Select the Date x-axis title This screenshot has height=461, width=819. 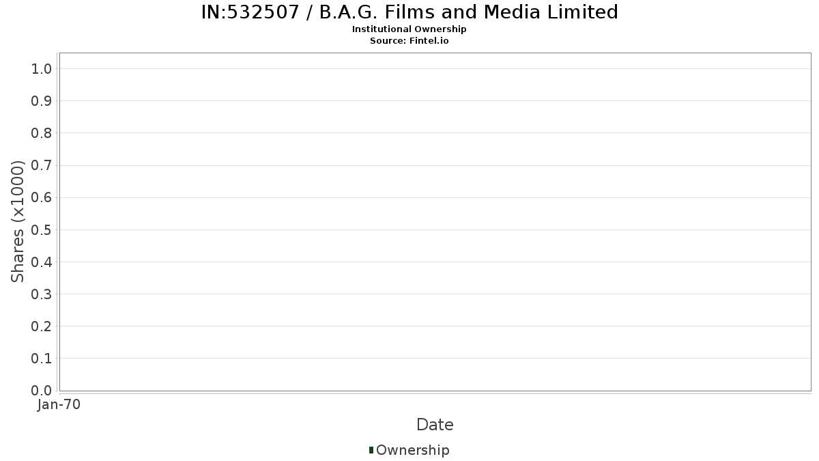[x=435, y=425]
